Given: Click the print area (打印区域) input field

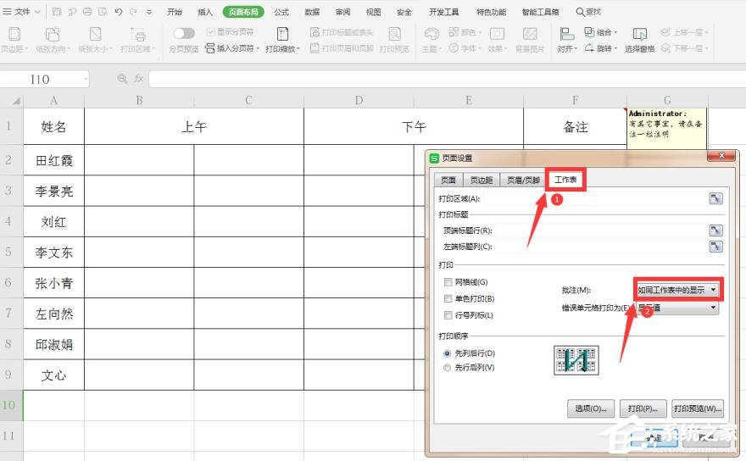Looking at the screenshot, I should [593, 198].
